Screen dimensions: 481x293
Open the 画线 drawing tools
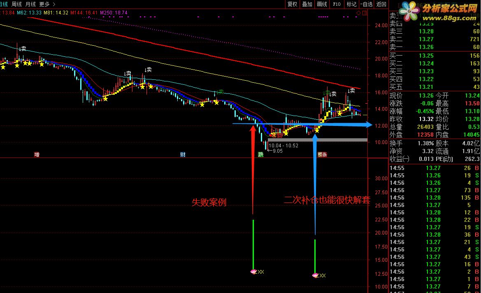coord(322,4)
